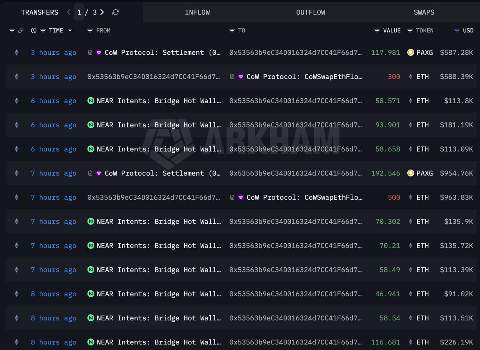Open recipient address in 58.658 ETH row
480x350 pixels.
(296, 149)
